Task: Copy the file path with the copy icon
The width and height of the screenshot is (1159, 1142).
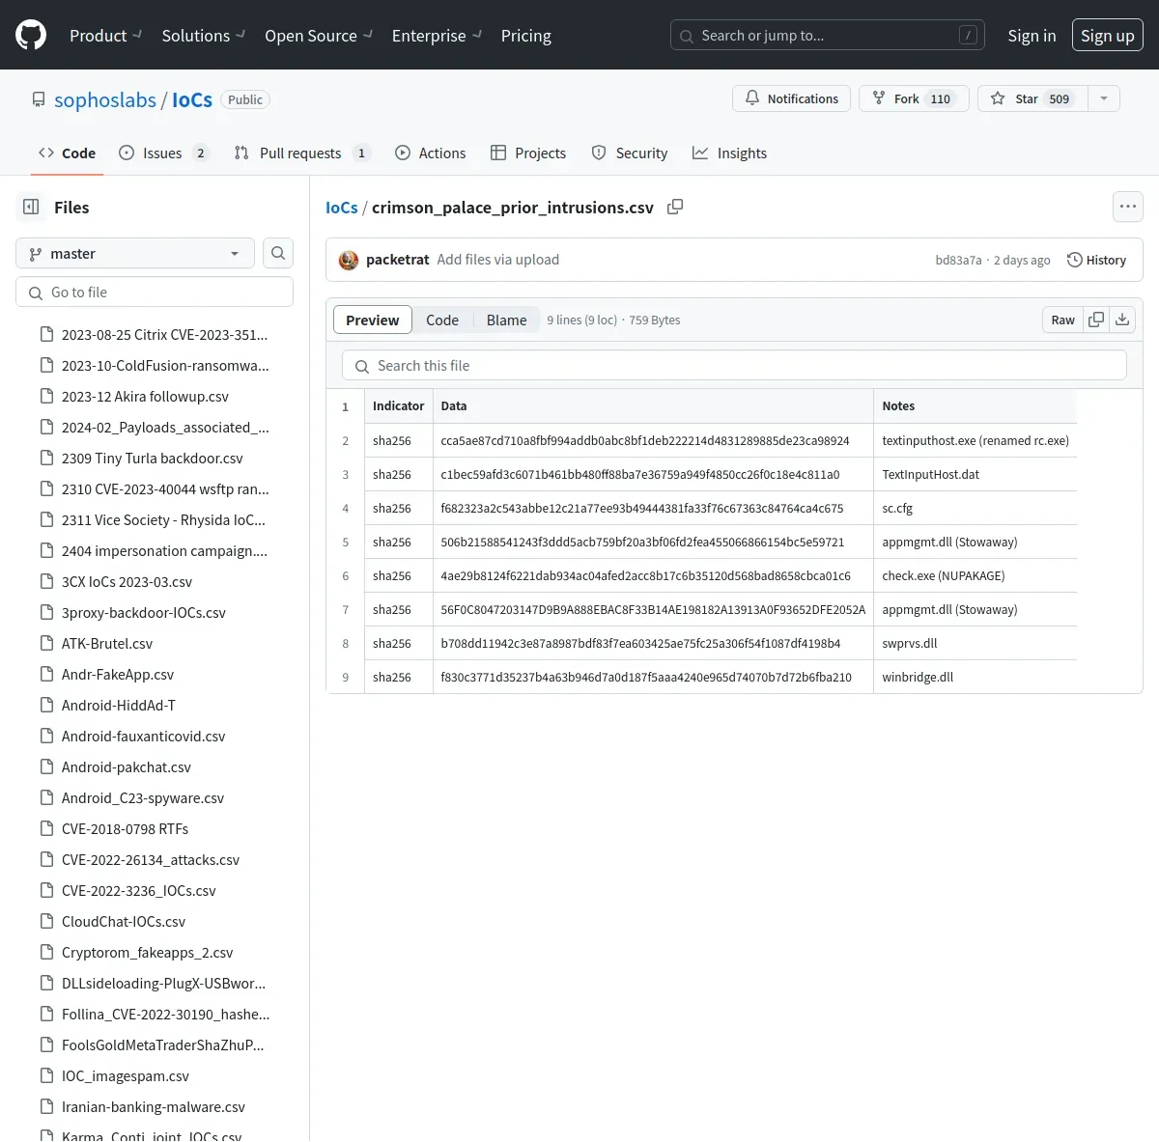Action: tap(675, 207)
